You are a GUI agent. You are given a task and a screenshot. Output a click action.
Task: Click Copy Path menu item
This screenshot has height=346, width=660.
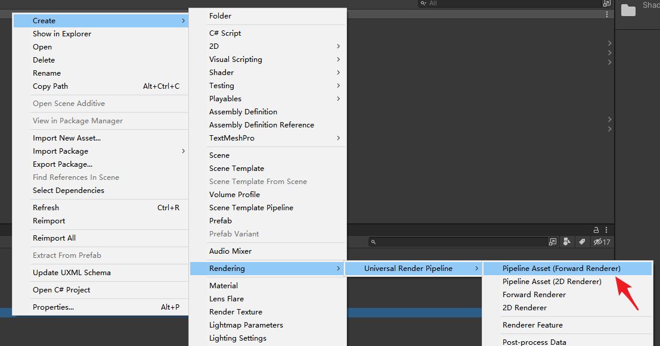click(101, 86)
